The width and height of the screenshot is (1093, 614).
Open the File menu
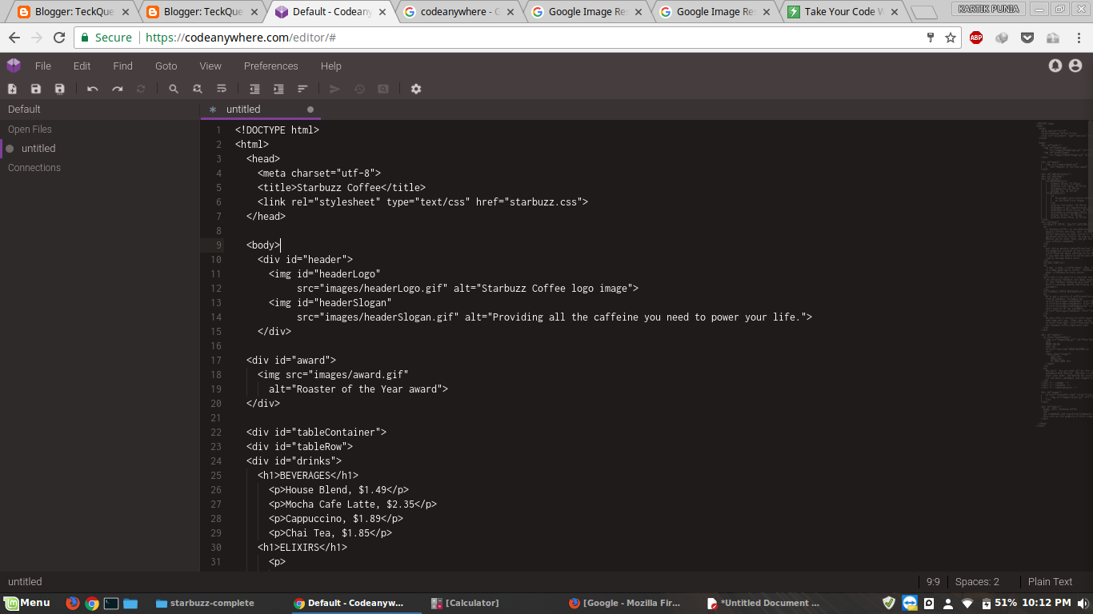point(43,66)
